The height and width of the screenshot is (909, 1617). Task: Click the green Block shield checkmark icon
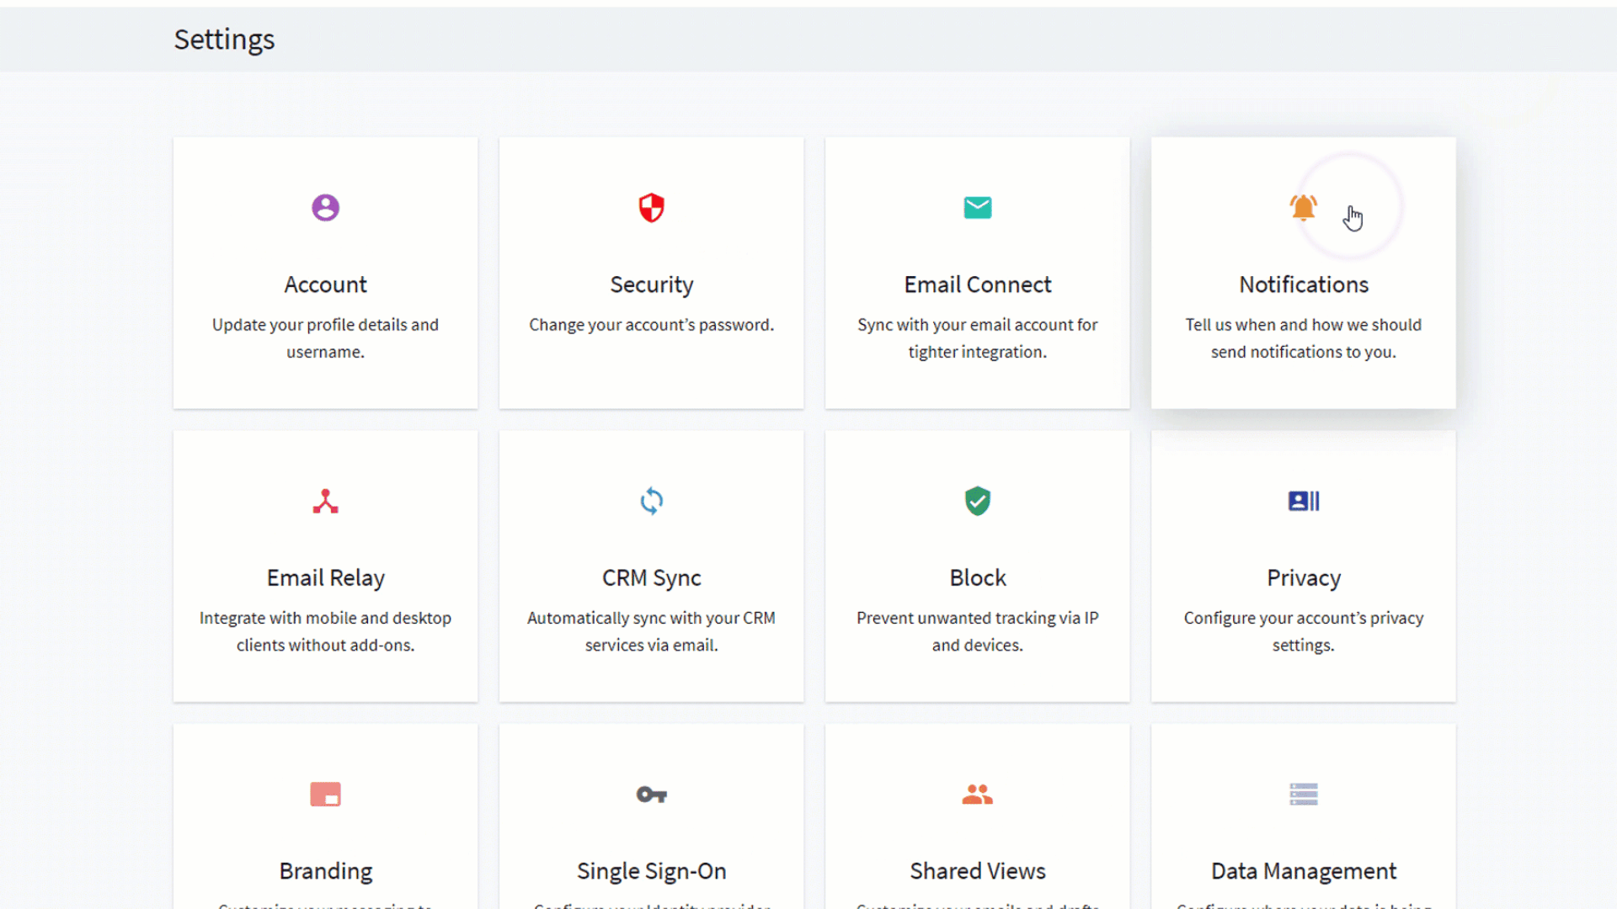point(977,501)
